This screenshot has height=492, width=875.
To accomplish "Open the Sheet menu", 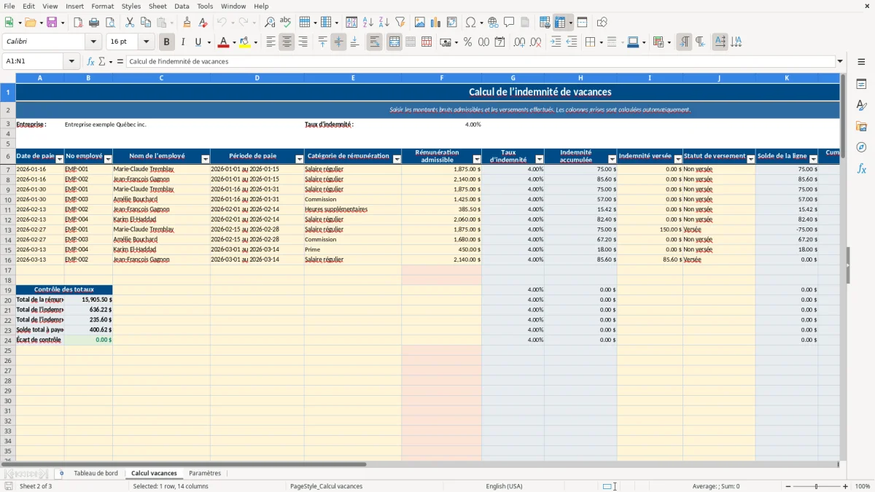I will pyautogui.click(x=157, y=6).
